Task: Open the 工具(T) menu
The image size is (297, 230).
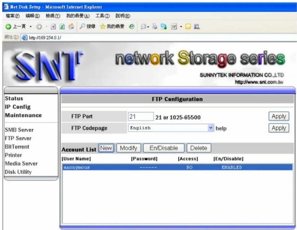Action: [x=102, y=16]
